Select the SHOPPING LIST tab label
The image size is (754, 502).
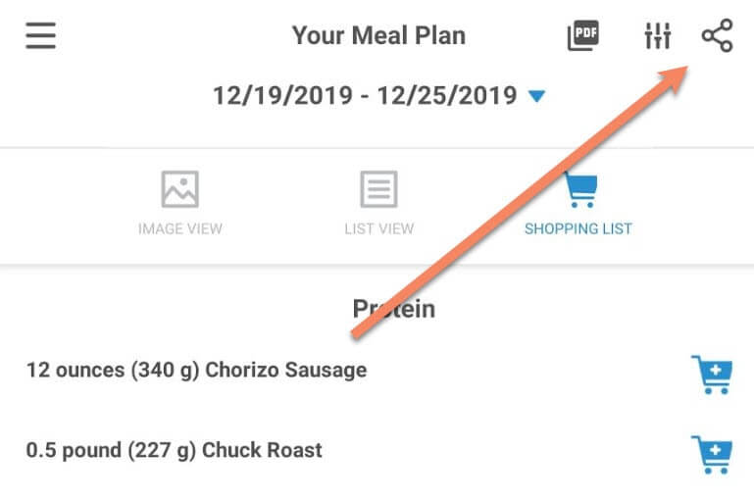(578, 229)
